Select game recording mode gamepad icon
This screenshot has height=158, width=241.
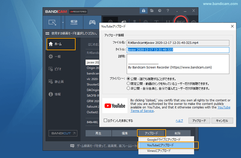92,22
